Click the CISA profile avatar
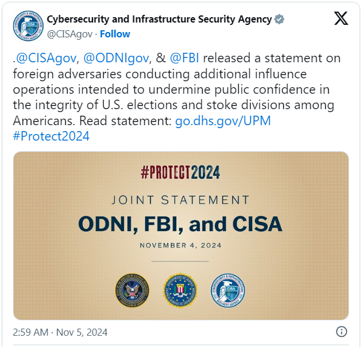362x347 pixels. 28,26
